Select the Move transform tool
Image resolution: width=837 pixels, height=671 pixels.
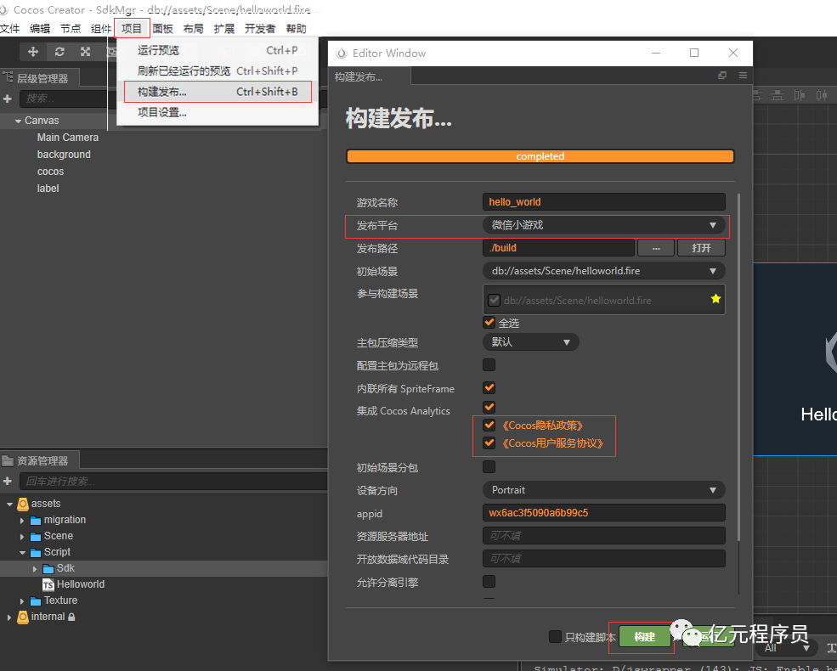click(x=33, y=51)
